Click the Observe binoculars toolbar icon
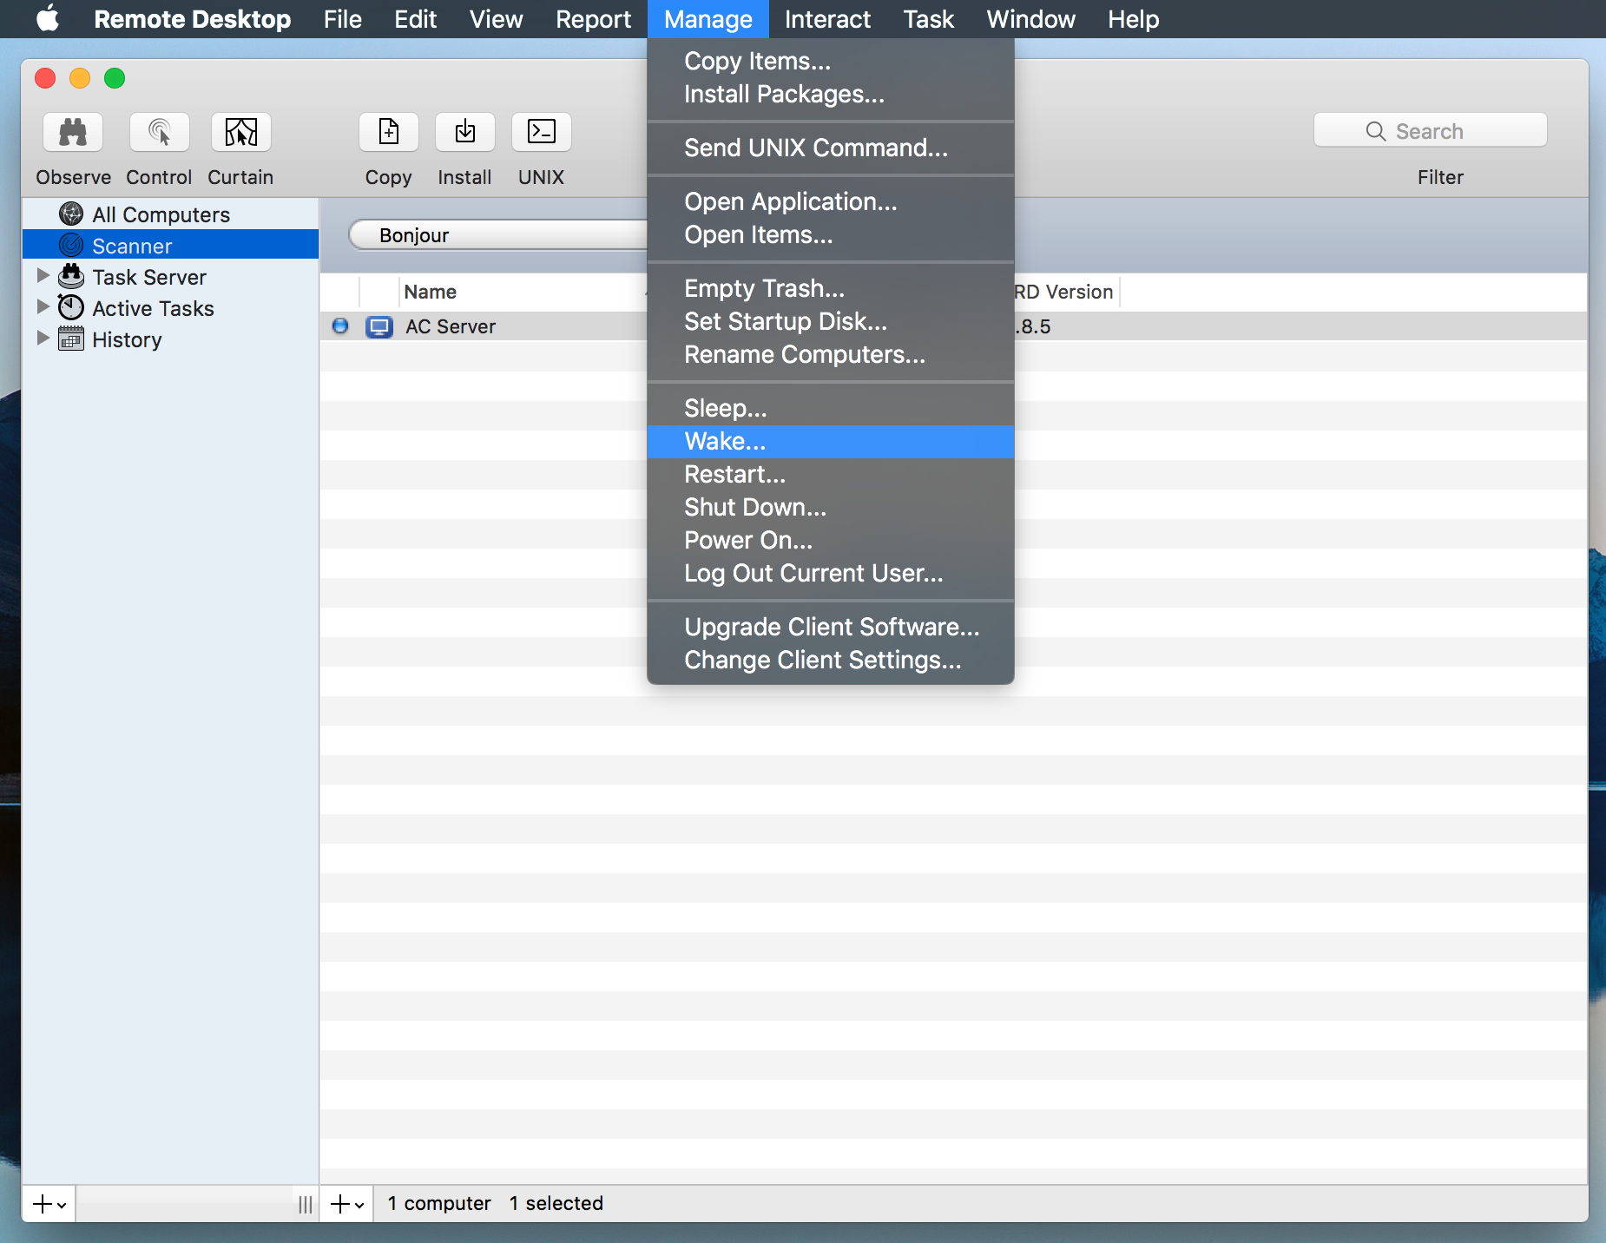Image resolution: width=1606 pixels, height=1243 pixels. pos(73,132)
